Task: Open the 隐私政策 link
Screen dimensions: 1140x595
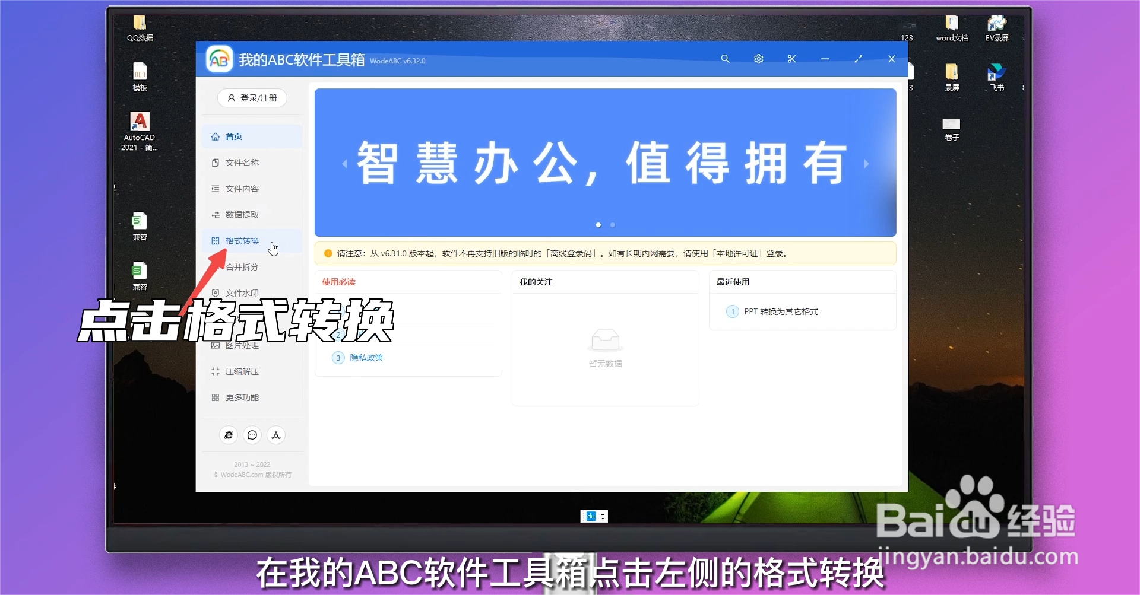Action: 366,358
